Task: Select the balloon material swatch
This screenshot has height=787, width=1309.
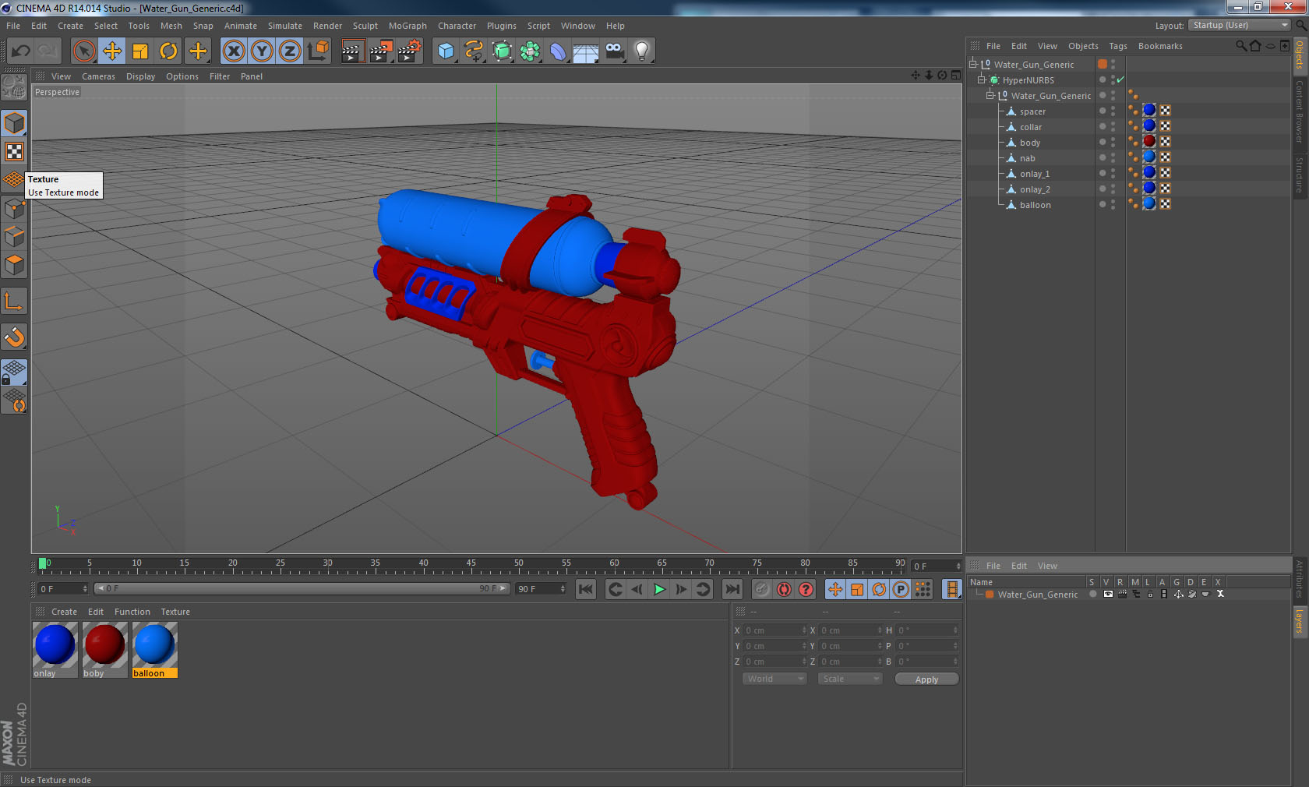Action: coord(154,649)
